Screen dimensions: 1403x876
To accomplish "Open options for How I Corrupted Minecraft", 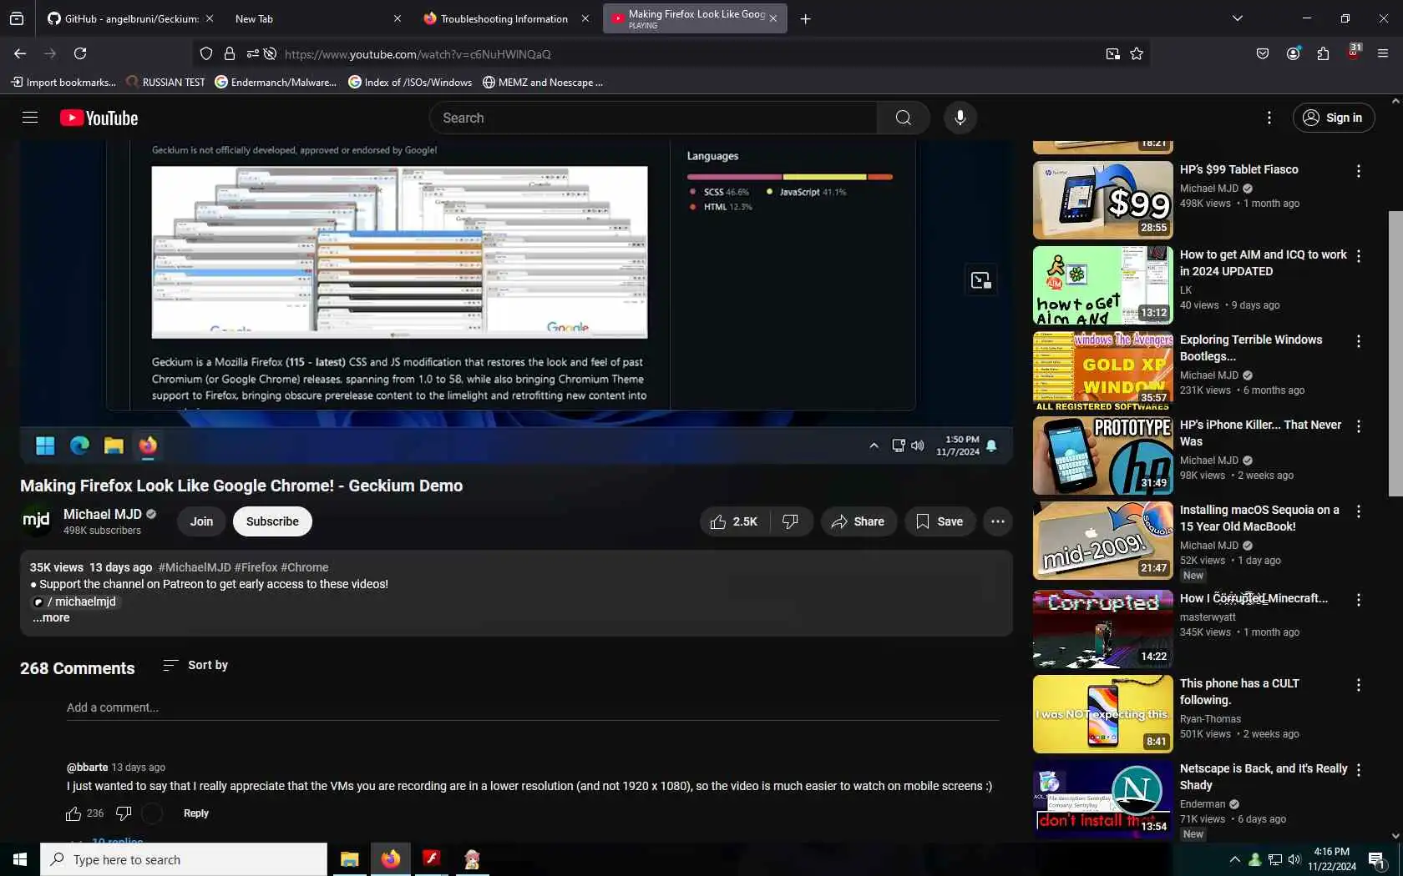I will (1358, 600).
